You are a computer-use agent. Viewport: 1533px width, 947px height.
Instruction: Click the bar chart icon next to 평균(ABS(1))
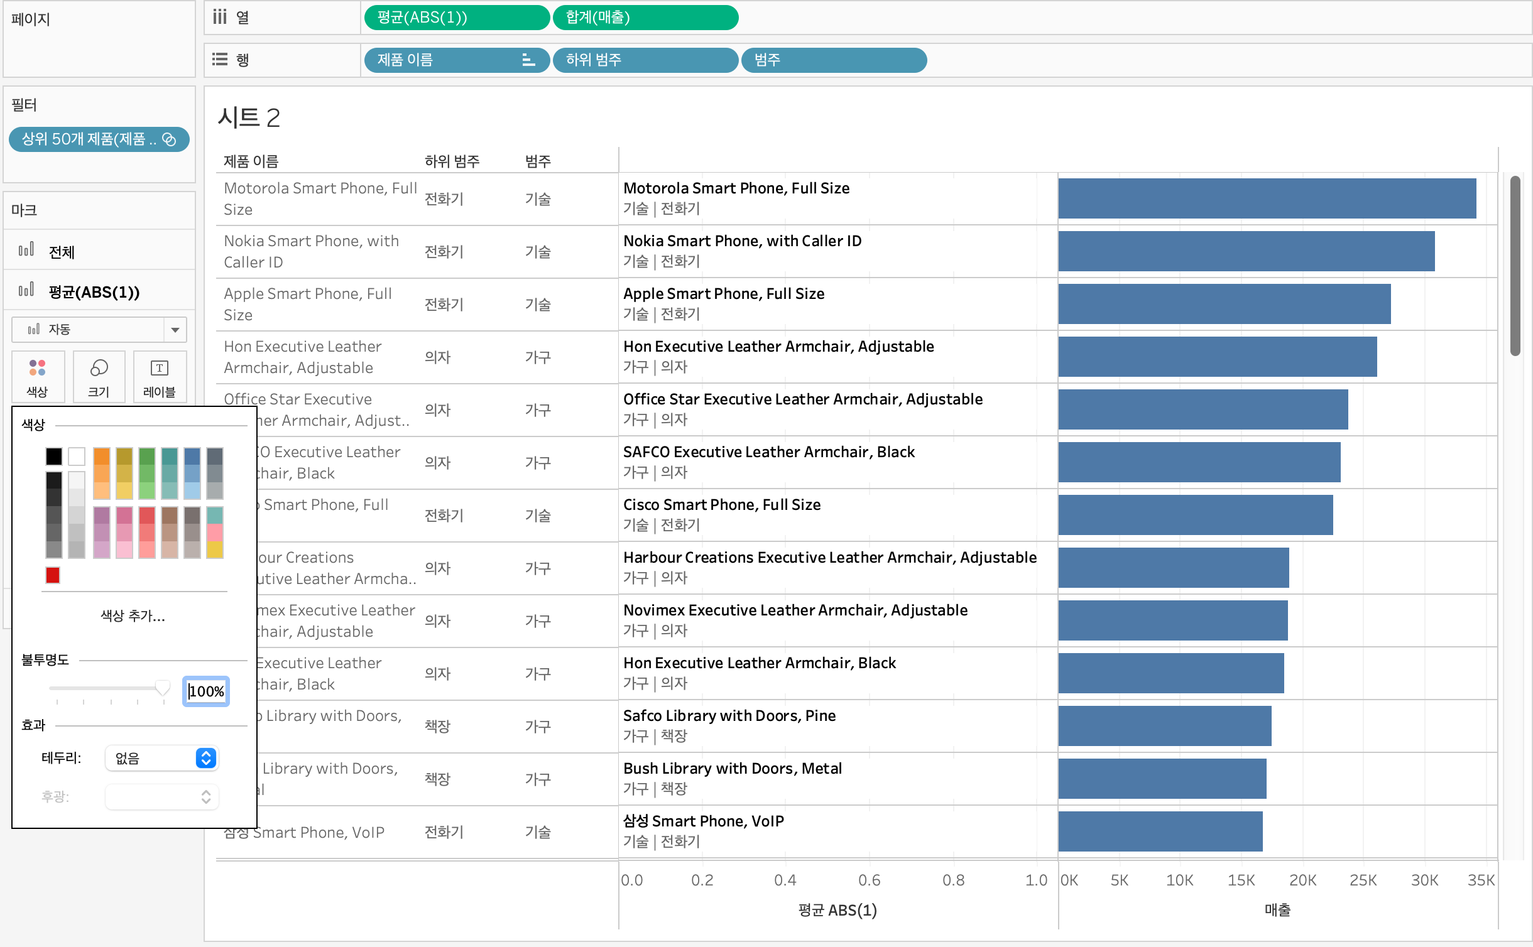click(26, 291)
